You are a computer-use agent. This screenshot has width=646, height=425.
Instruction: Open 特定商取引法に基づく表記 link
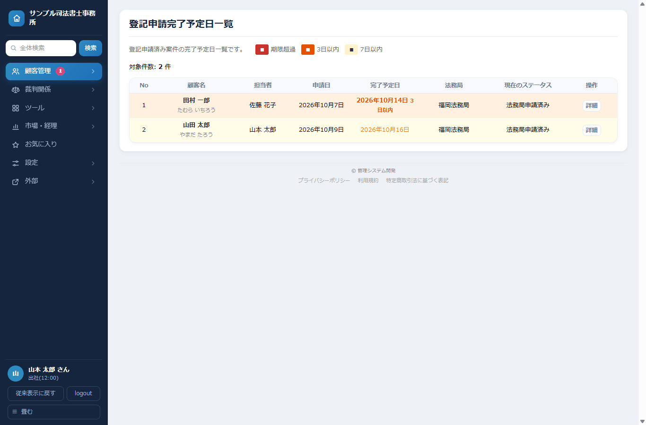(417, 180)
